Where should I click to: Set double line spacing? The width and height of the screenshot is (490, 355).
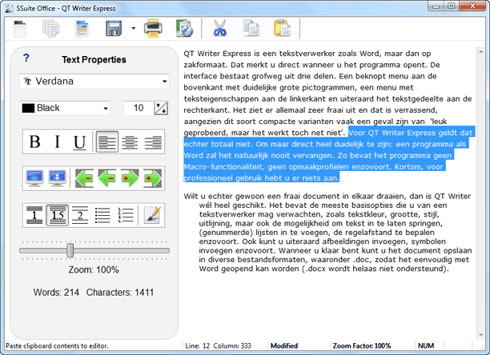tap(80, 215)
